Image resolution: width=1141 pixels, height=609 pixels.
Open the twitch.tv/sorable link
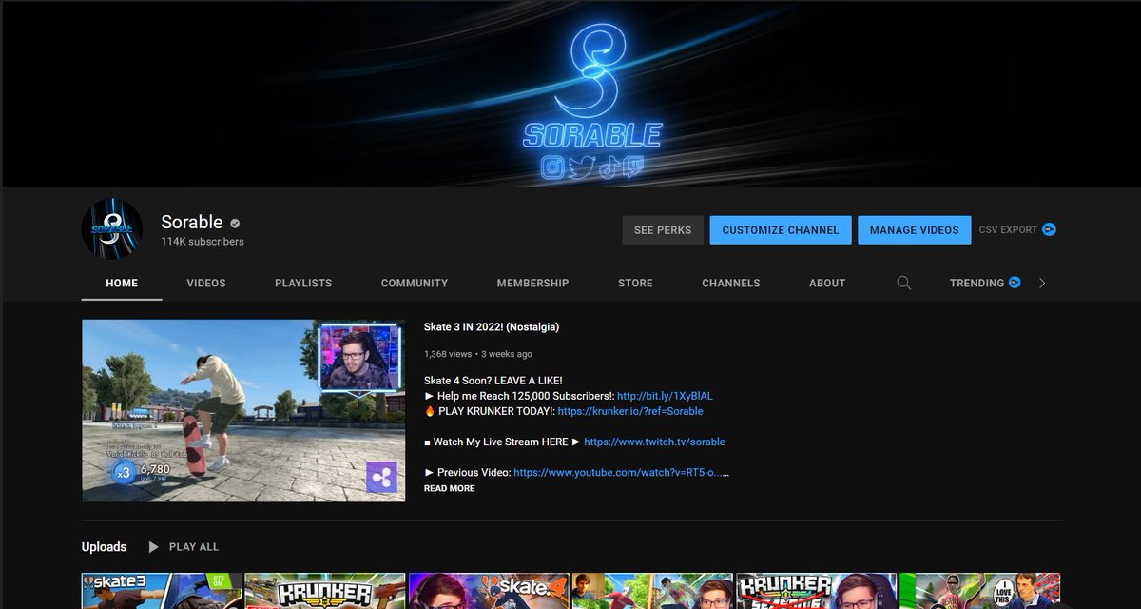(x=654, y=442)
